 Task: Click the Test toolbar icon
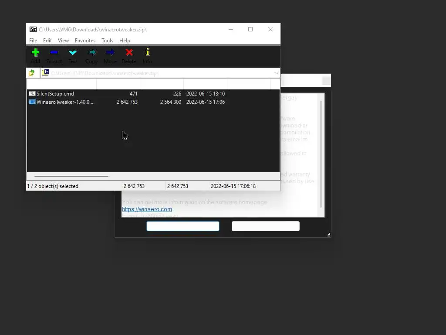73,53
